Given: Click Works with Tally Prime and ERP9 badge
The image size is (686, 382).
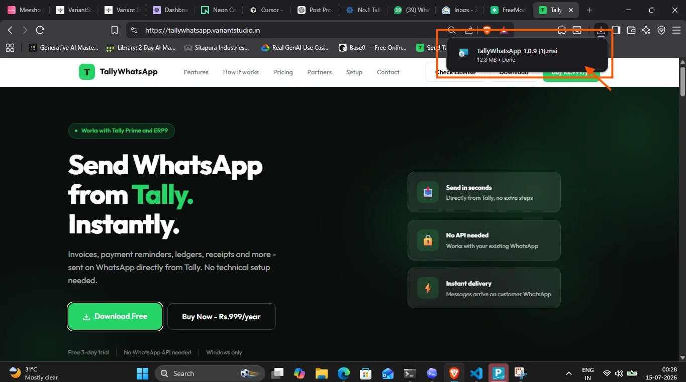Looking at the screenshot, I should coord(122,131).
